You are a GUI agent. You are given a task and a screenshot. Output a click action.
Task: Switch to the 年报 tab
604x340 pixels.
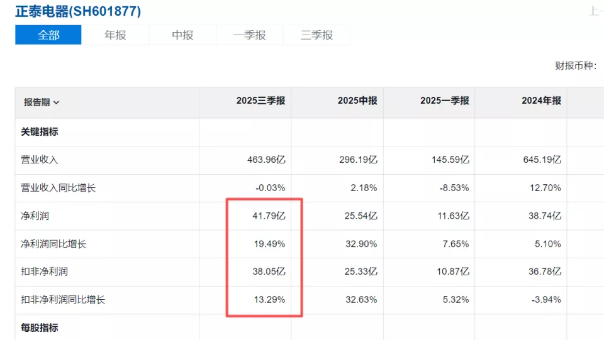(115, 35)
